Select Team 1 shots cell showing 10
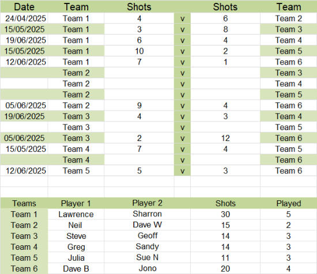This screenshot has width=317, height=274. click(x=139, y=51)
